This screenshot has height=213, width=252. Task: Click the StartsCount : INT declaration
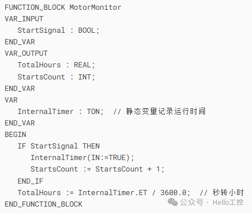56,77
